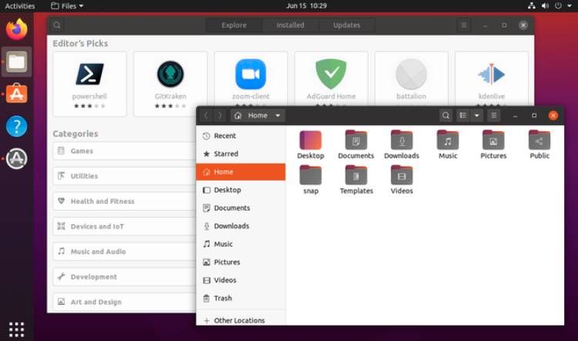Select the zoom-client app icon
The width and height of the screenshot is (578, 341).
coord(250,74)
